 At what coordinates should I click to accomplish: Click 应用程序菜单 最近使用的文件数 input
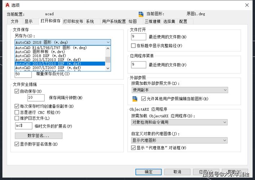[139, 65]
